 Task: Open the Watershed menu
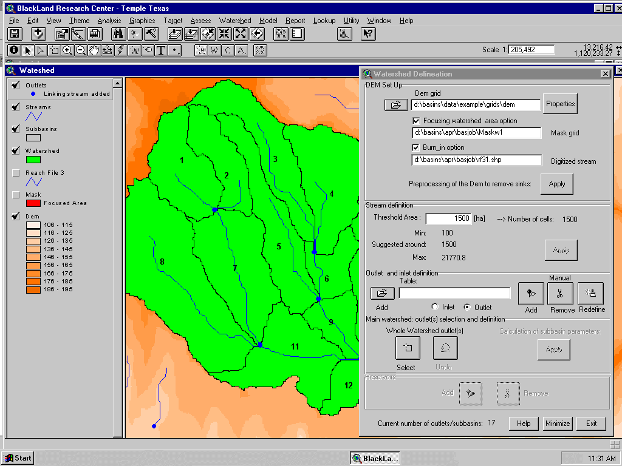coord(234,21)
